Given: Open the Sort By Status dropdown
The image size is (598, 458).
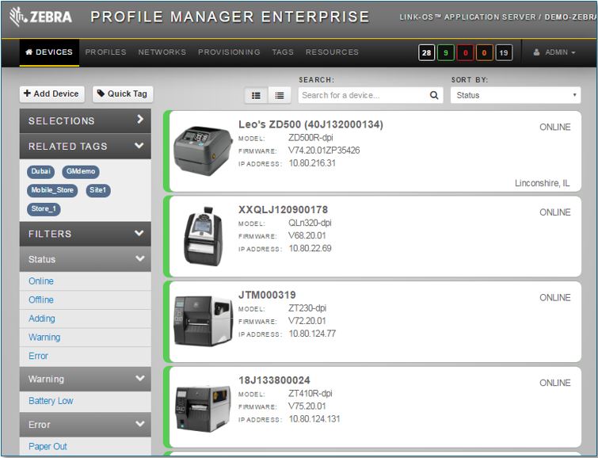Looking at the screenshot, I should click(516, 95).
